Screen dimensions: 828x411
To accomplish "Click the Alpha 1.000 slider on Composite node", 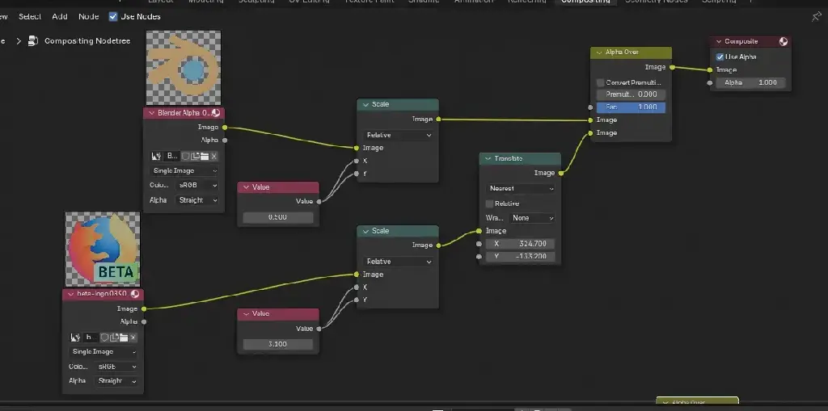I will pos(750,83).
